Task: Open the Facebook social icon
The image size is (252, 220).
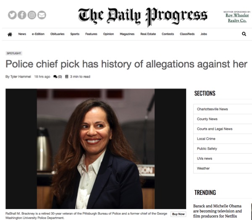Action: point(22,15)
